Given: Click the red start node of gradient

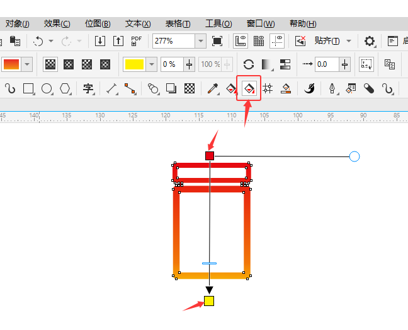Looking at the screenshot, I should pyautogui.click(x=210, y=156).
